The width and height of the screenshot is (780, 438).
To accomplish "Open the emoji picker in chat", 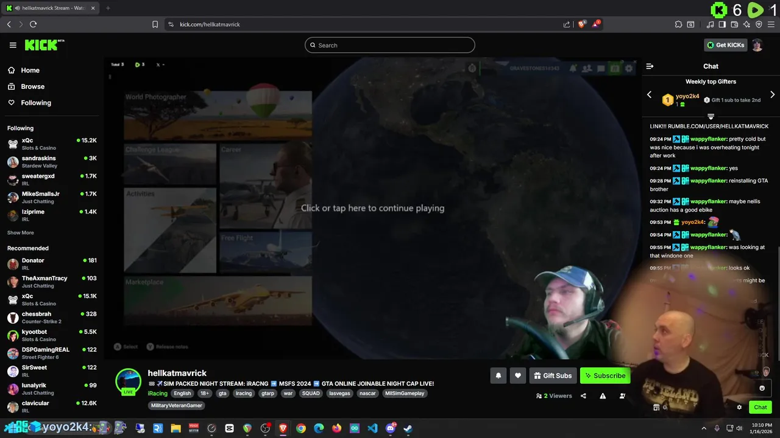I will tap(762, 388).
